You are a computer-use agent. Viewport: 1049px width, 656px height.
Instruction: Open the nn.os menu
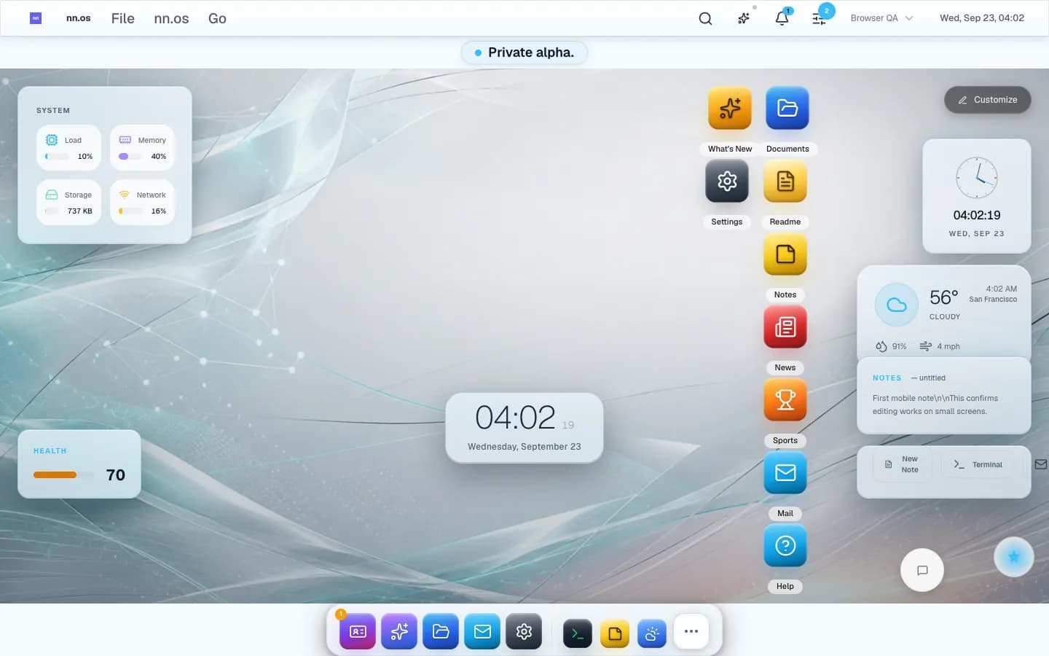[x=171, y=18]
